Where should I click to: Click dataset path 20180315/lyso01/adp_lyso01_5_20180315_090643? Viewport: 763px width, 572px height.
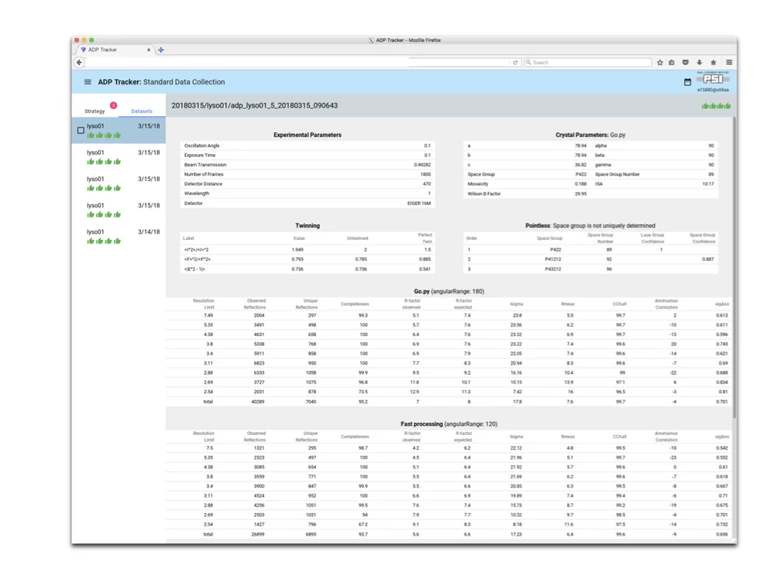[x=255, y=105]
